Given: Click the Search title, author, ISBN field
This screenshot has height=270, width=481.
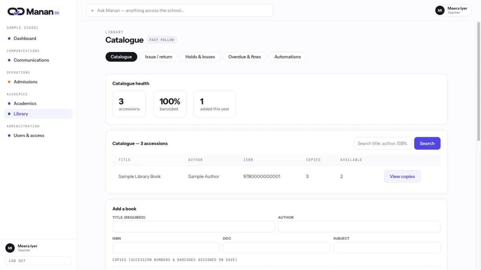Looking at the screenshot, I should click(x=382, y=144).
